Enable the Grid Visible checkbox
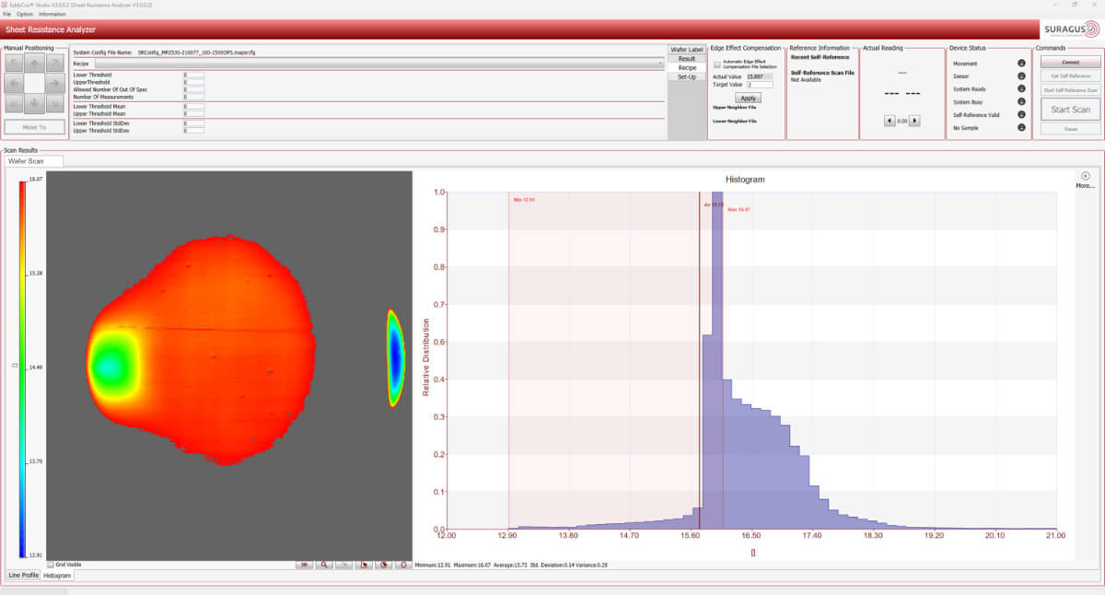Screen dimensions: 1105x595 (x=51, y=565)
